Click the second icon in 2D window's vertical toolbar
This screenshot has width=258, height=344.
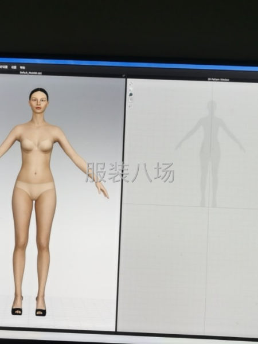point(131,89)
